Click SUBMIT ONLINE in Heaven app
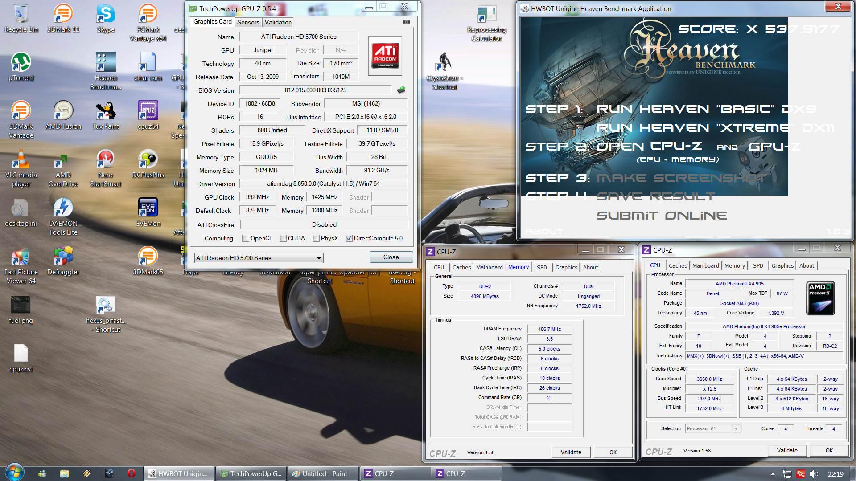This screenshot has height=481, width=856. pos(662,216)
